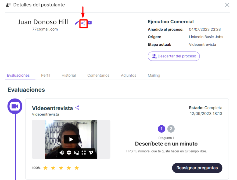
Task: Click the video thumbnail frame
Action: [x=71, y=139]
